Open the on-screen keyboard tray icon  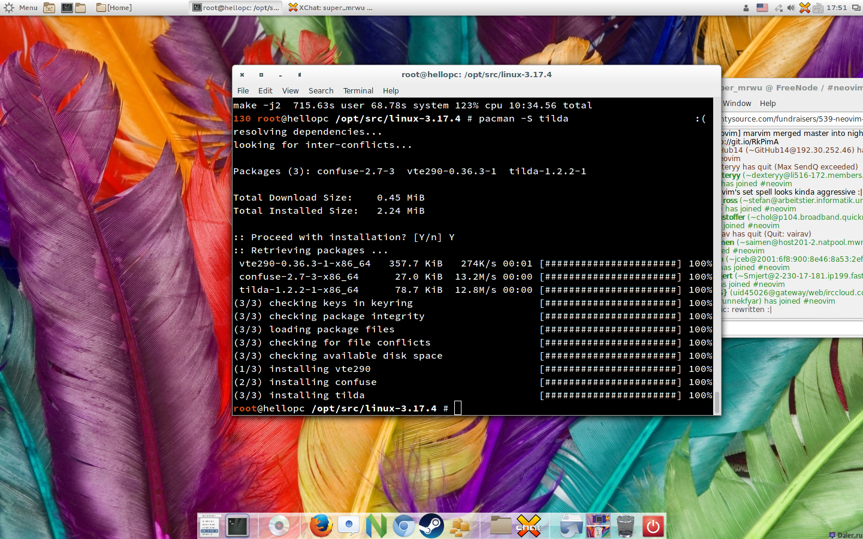point(818,8)
